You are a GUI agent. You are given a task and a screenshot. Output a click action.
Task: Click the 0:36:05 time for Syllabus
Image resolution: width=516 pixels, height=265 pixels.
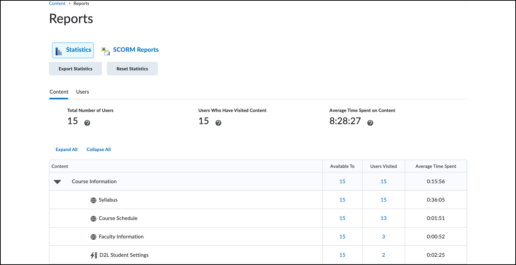(x=436, y=200)
